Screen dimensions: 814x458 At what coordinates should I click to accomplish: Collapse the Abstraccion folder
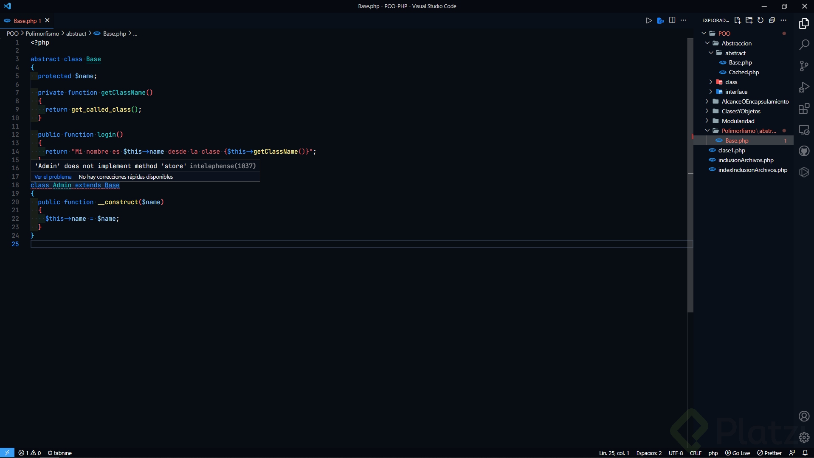point(707,43)
